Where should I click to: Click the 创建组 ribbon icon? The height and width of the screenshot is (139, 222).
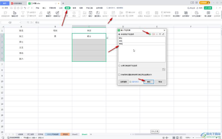coord(140,14)
